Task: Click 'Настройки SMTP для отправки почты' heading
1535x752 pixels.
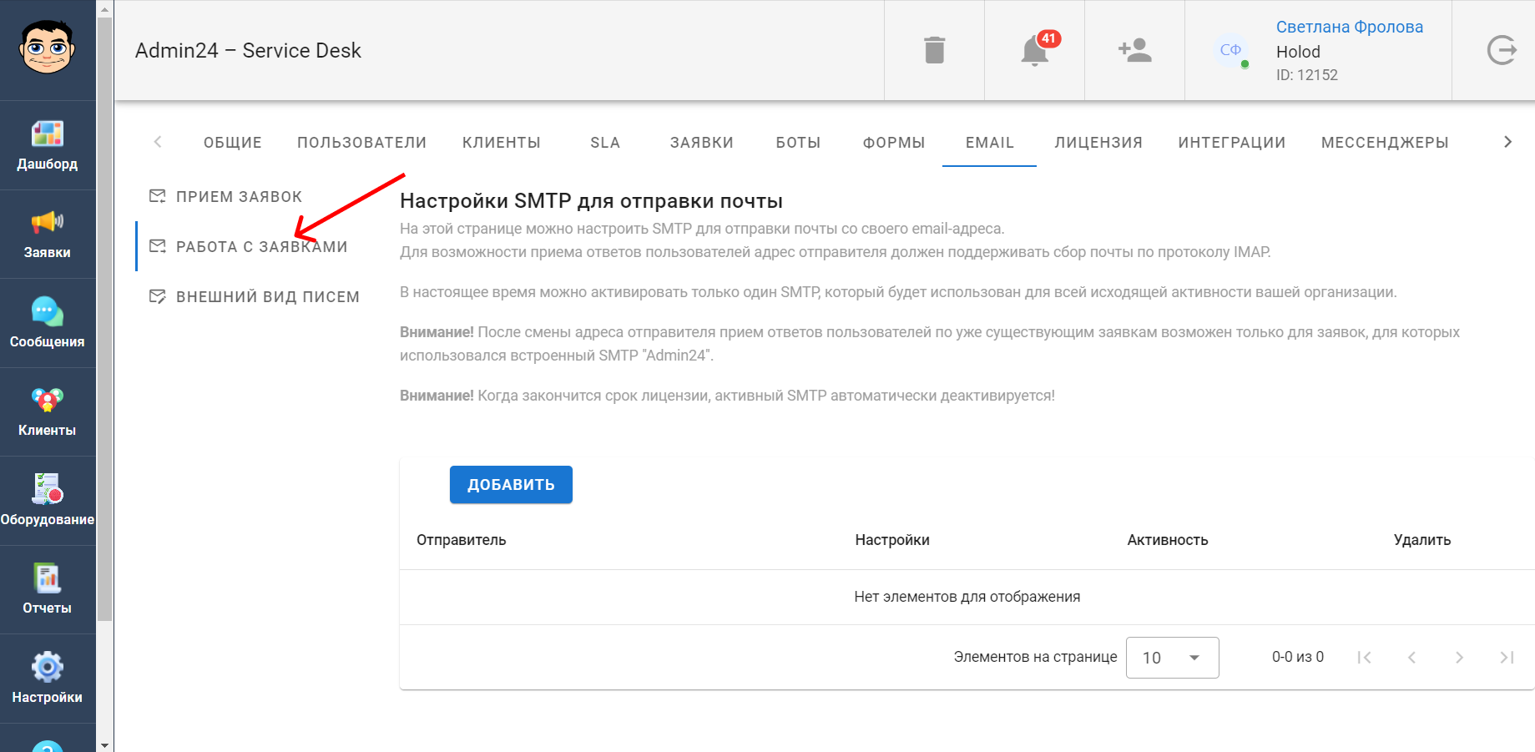Action: [x=591, y=201]
